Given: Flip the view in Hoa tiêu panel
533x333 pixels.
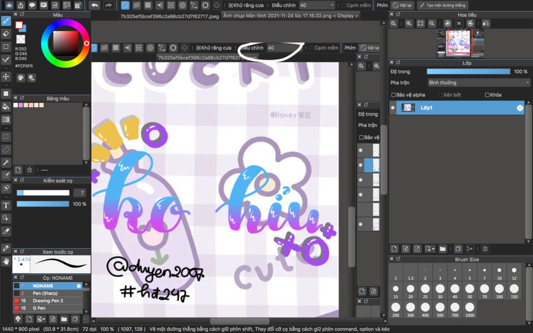Looking at the screenshot, I should click(486, 23).
